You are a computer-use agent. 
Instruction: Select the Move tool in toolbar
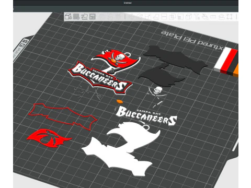131,17
